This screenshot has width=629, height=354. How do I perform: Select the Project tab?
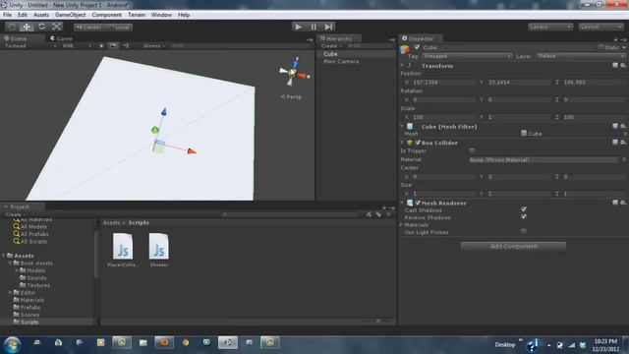pos(19,207)
